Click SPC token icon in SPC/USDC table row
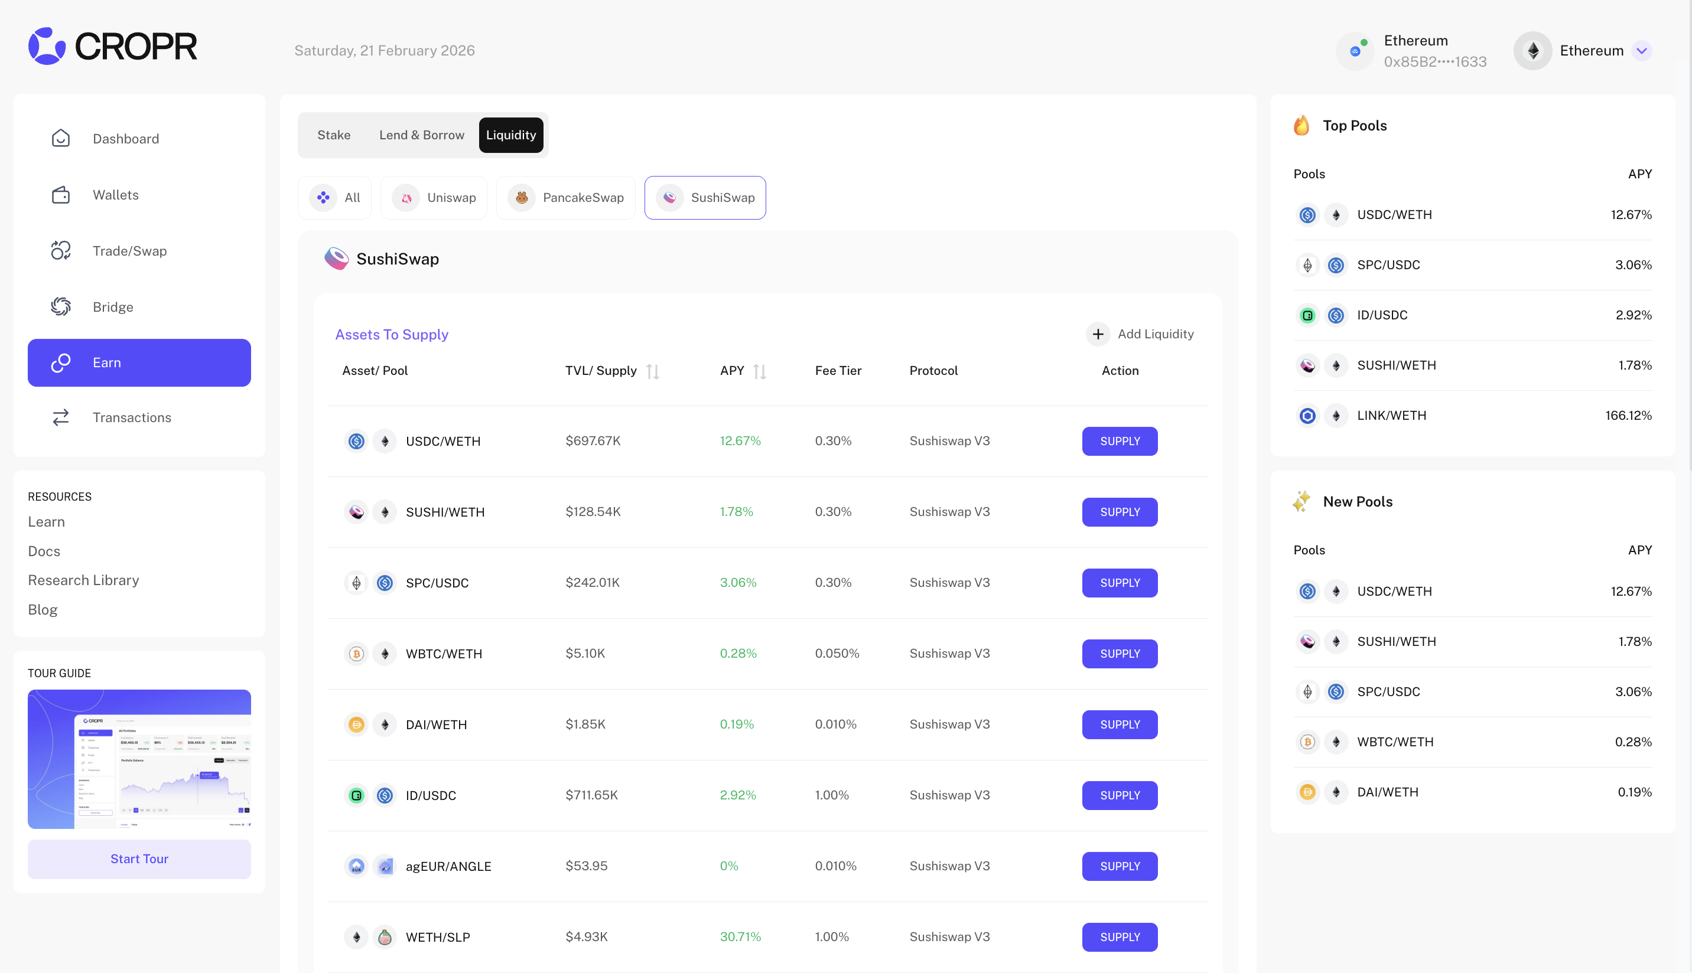 356,583
